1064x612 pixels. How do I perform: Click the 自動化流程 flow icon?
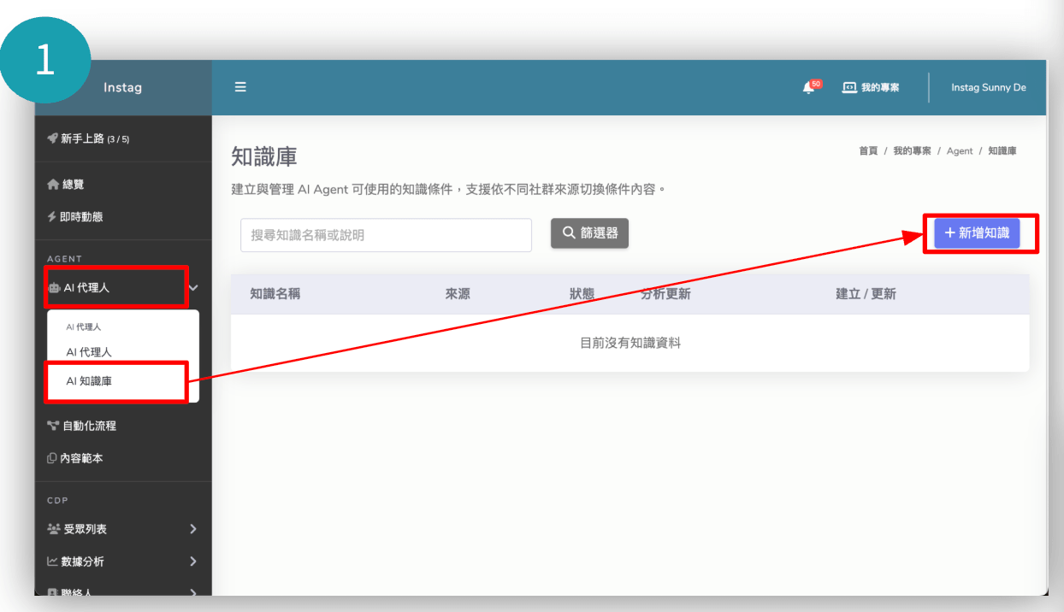point(53,426)
